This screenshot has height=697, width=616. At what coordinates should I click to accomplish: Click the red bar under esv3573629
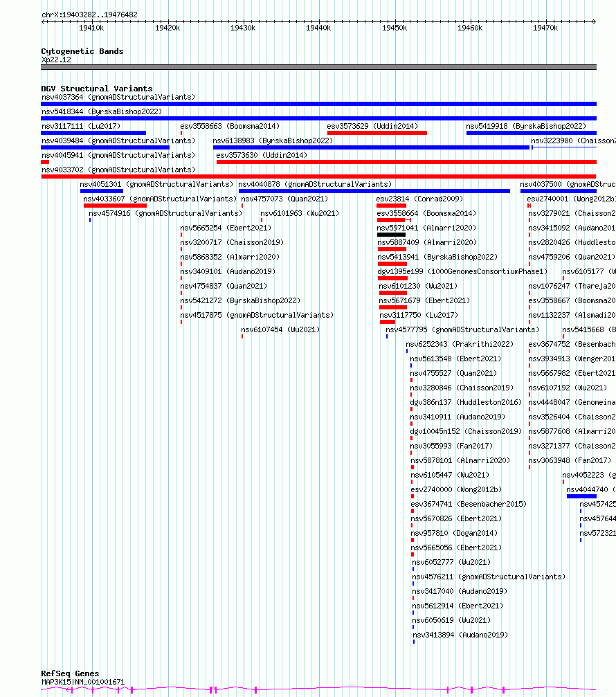pyautogui.click(x=377, y=133)
